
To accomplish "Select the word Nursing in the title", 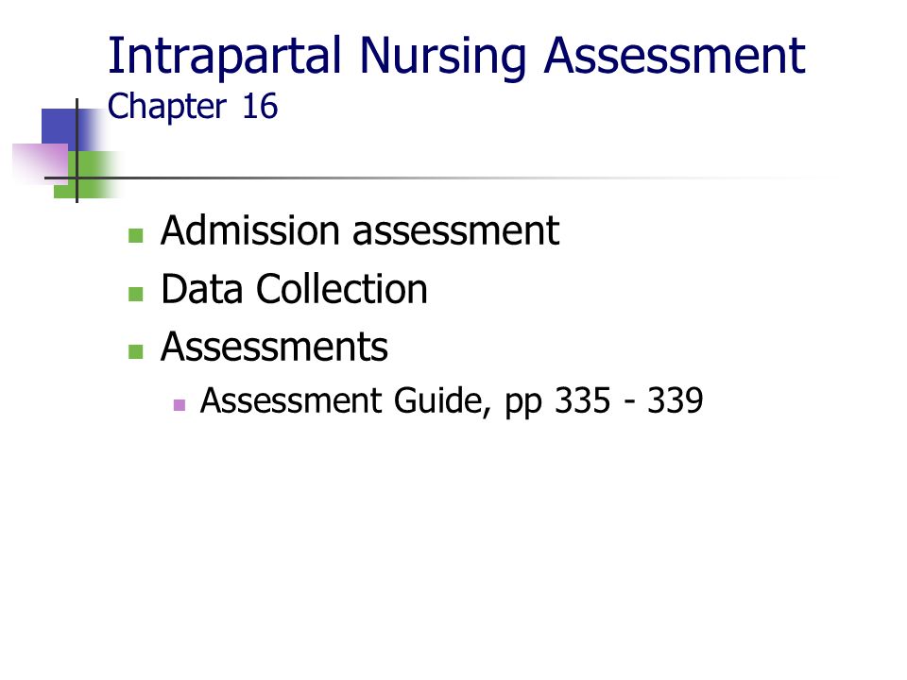I will (x=442, y=56).
